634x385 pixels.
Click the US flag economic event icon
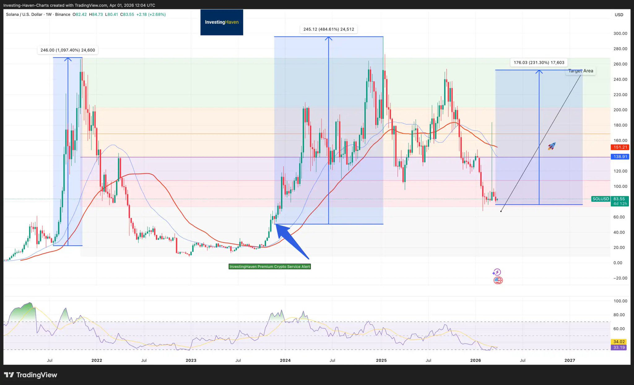[x=498, y=281]
